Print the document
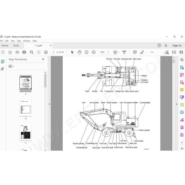This screenshot has height=185, width=185. [24, 52]
